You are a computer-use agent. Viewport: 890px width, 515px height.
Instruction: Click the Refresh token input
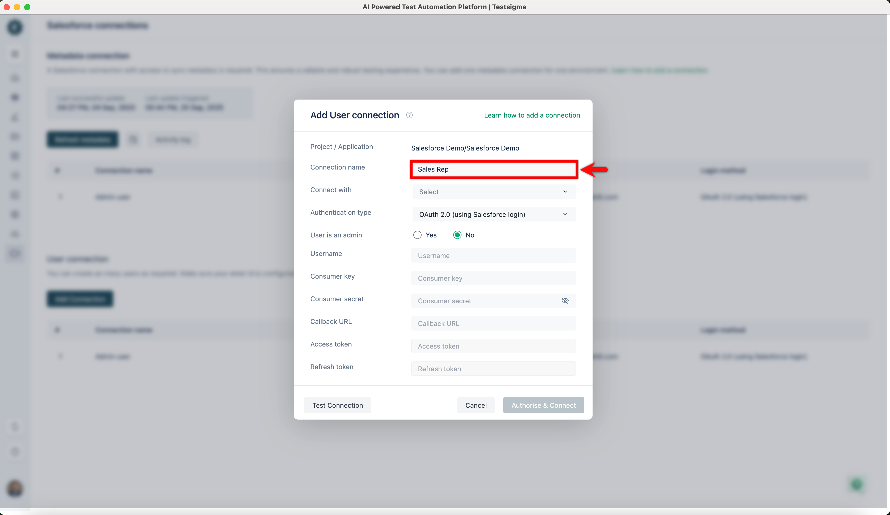click(x=493, y=369)
